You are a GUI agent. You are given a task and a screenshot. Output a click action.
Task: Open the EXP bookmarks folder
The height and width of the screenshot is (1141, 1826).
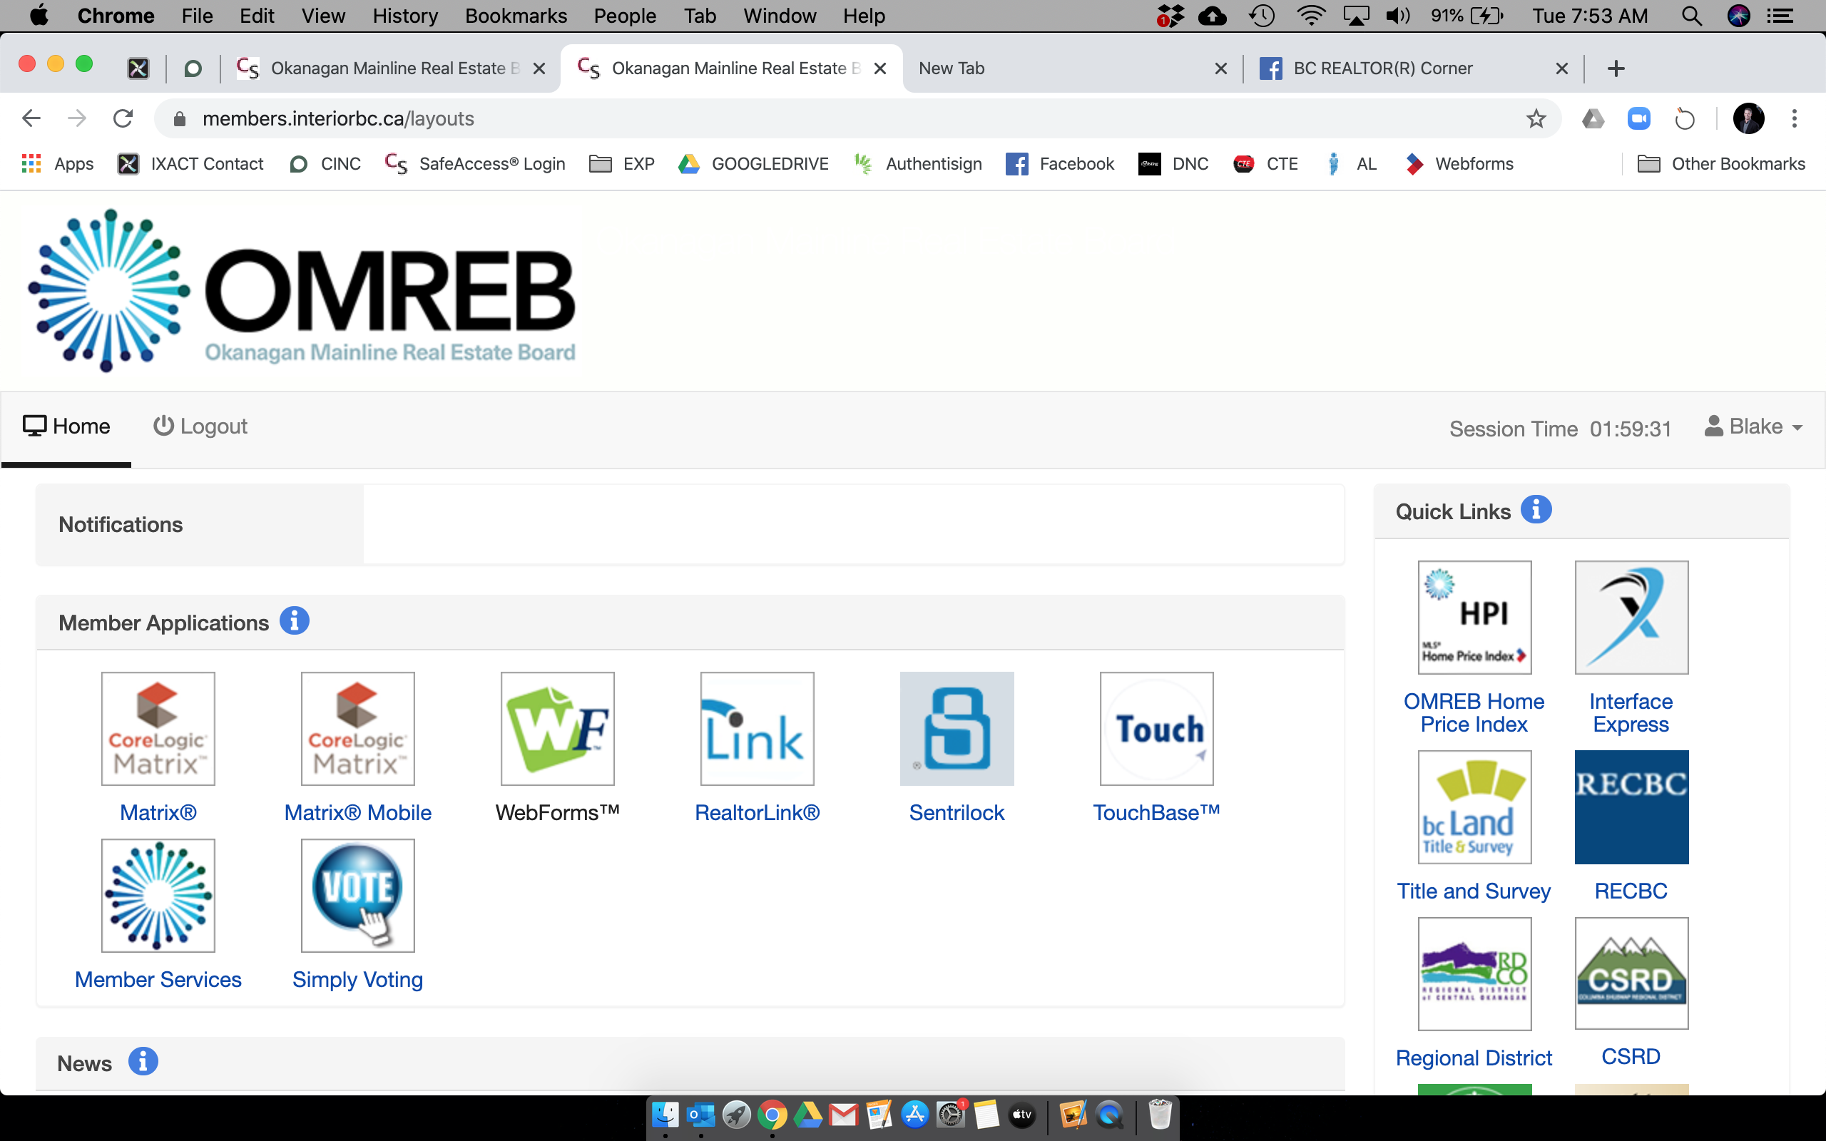[622, 164]
